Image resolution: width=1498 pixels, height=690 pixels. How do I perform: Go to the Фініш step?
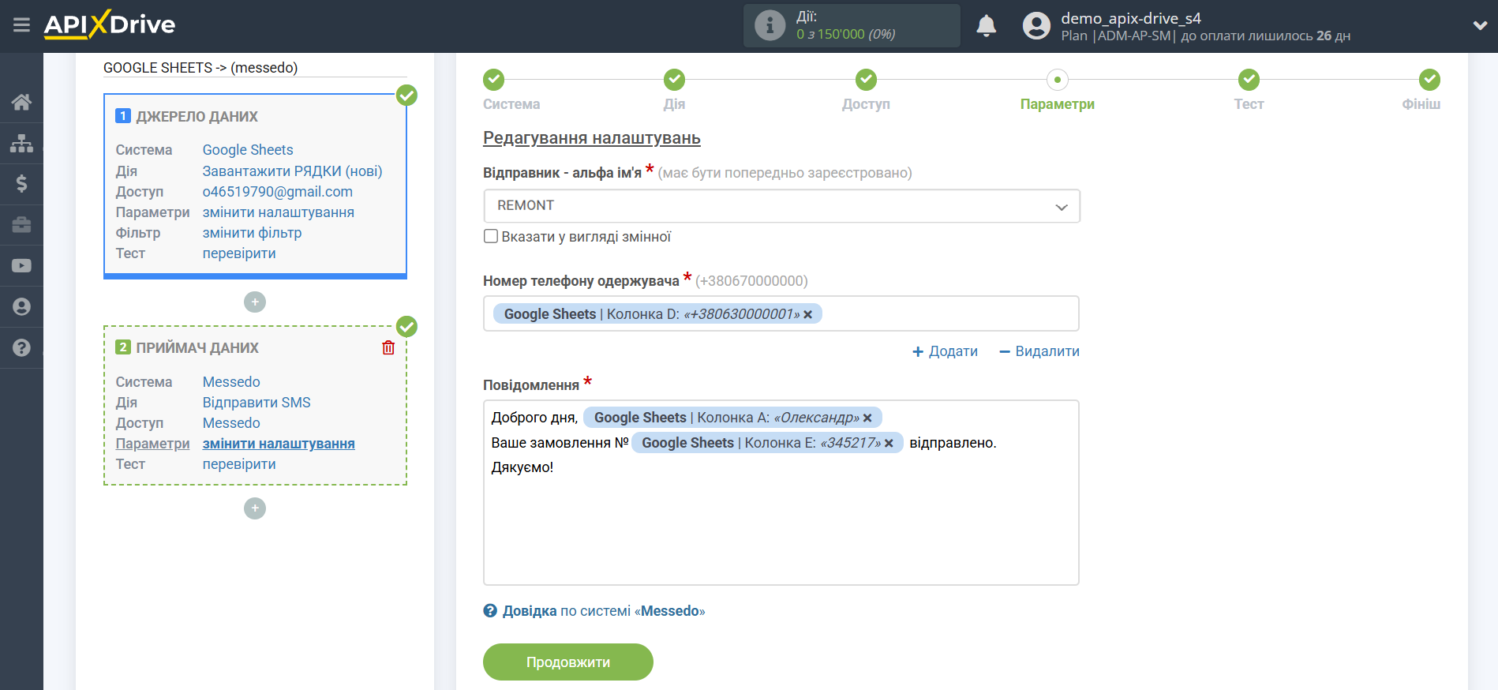pyautogui.click(x=1429, y=80)
